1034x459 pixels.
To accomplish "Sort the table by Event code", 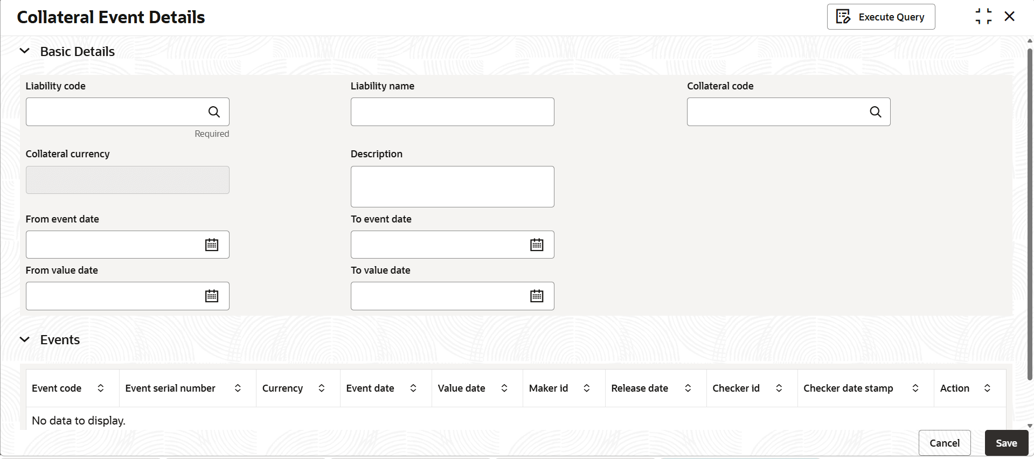I will point(101,388).
